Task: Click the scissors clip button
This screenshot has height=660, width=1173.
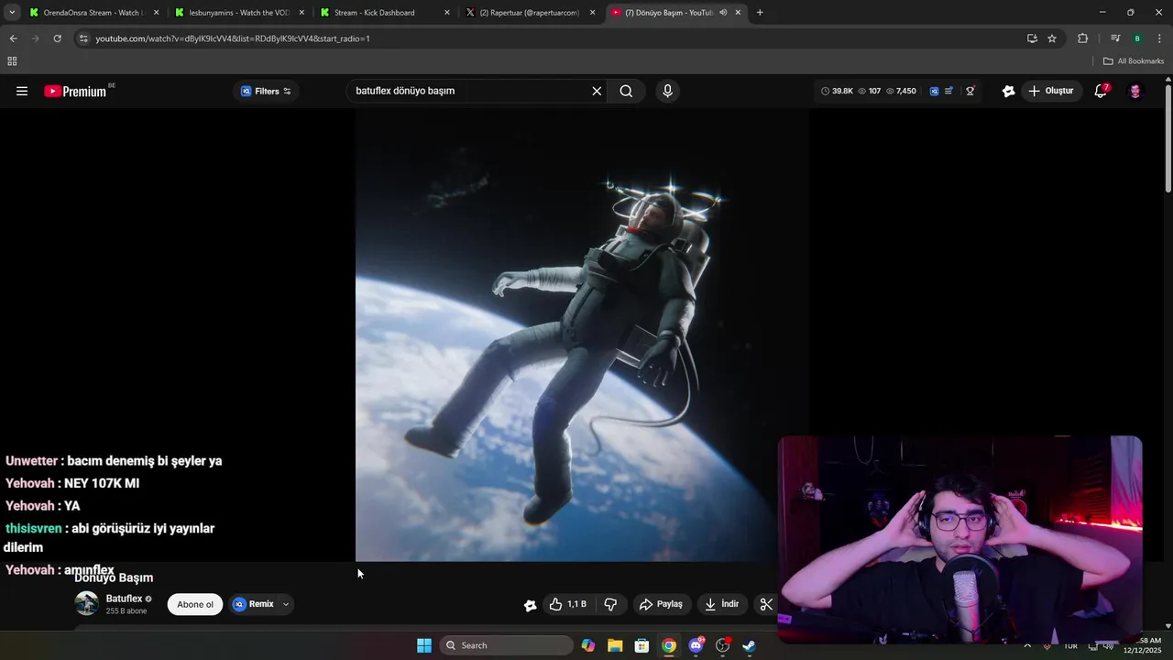Action: coord(766,604)
